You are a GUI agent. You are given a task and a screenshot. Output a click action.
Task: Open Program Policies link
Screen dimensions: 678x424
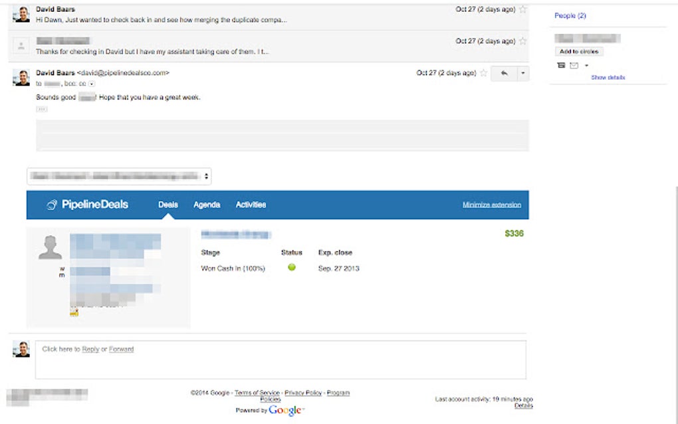click(x=338, y=393)
